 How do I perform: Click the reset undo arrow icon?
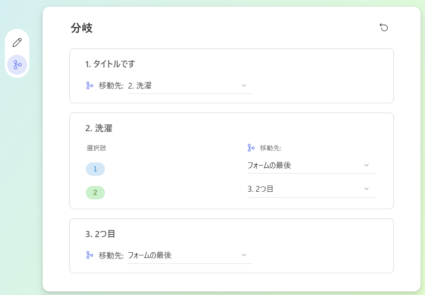384,28
